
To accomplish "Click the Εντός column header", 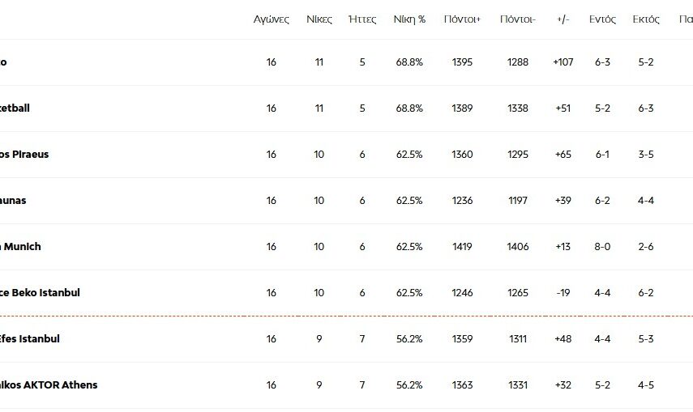I will (x=602, y=19).
